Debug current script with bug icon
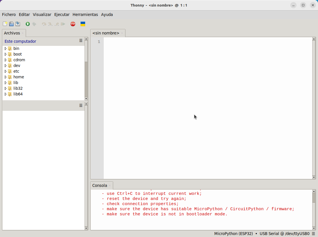Screen dimensions: 318x237 (x=34, y=24)
